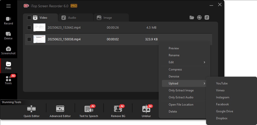This screenshot has height=125, width=257.
Task: Click the 00:00:02 duration value
Action: pos(113,39)
